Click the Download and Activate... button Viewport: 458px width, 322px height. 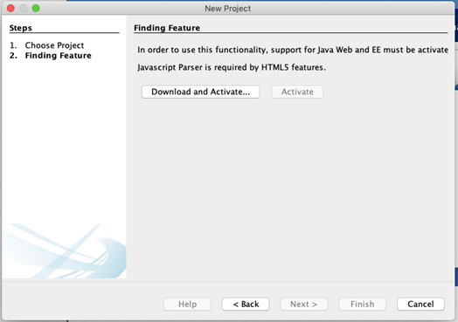point(201,92)
